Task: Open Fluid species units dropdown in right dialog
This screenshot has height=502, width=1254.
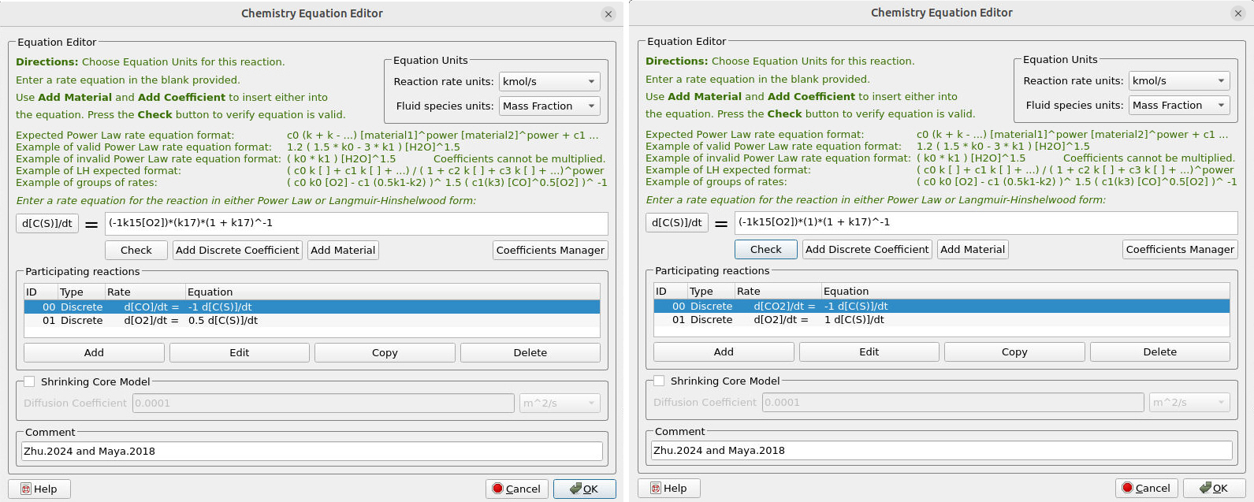Action: coord(1179,106)
